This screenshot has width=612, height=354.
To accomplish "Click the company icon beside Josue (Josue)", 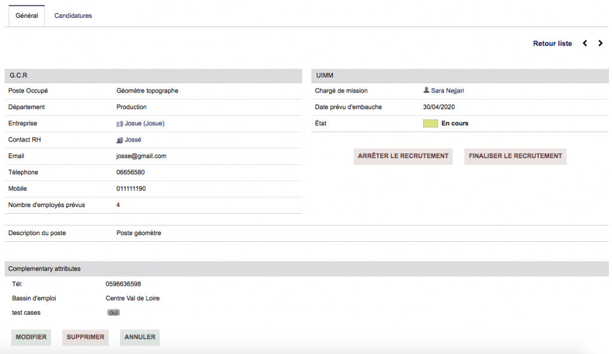I will 120,124.
